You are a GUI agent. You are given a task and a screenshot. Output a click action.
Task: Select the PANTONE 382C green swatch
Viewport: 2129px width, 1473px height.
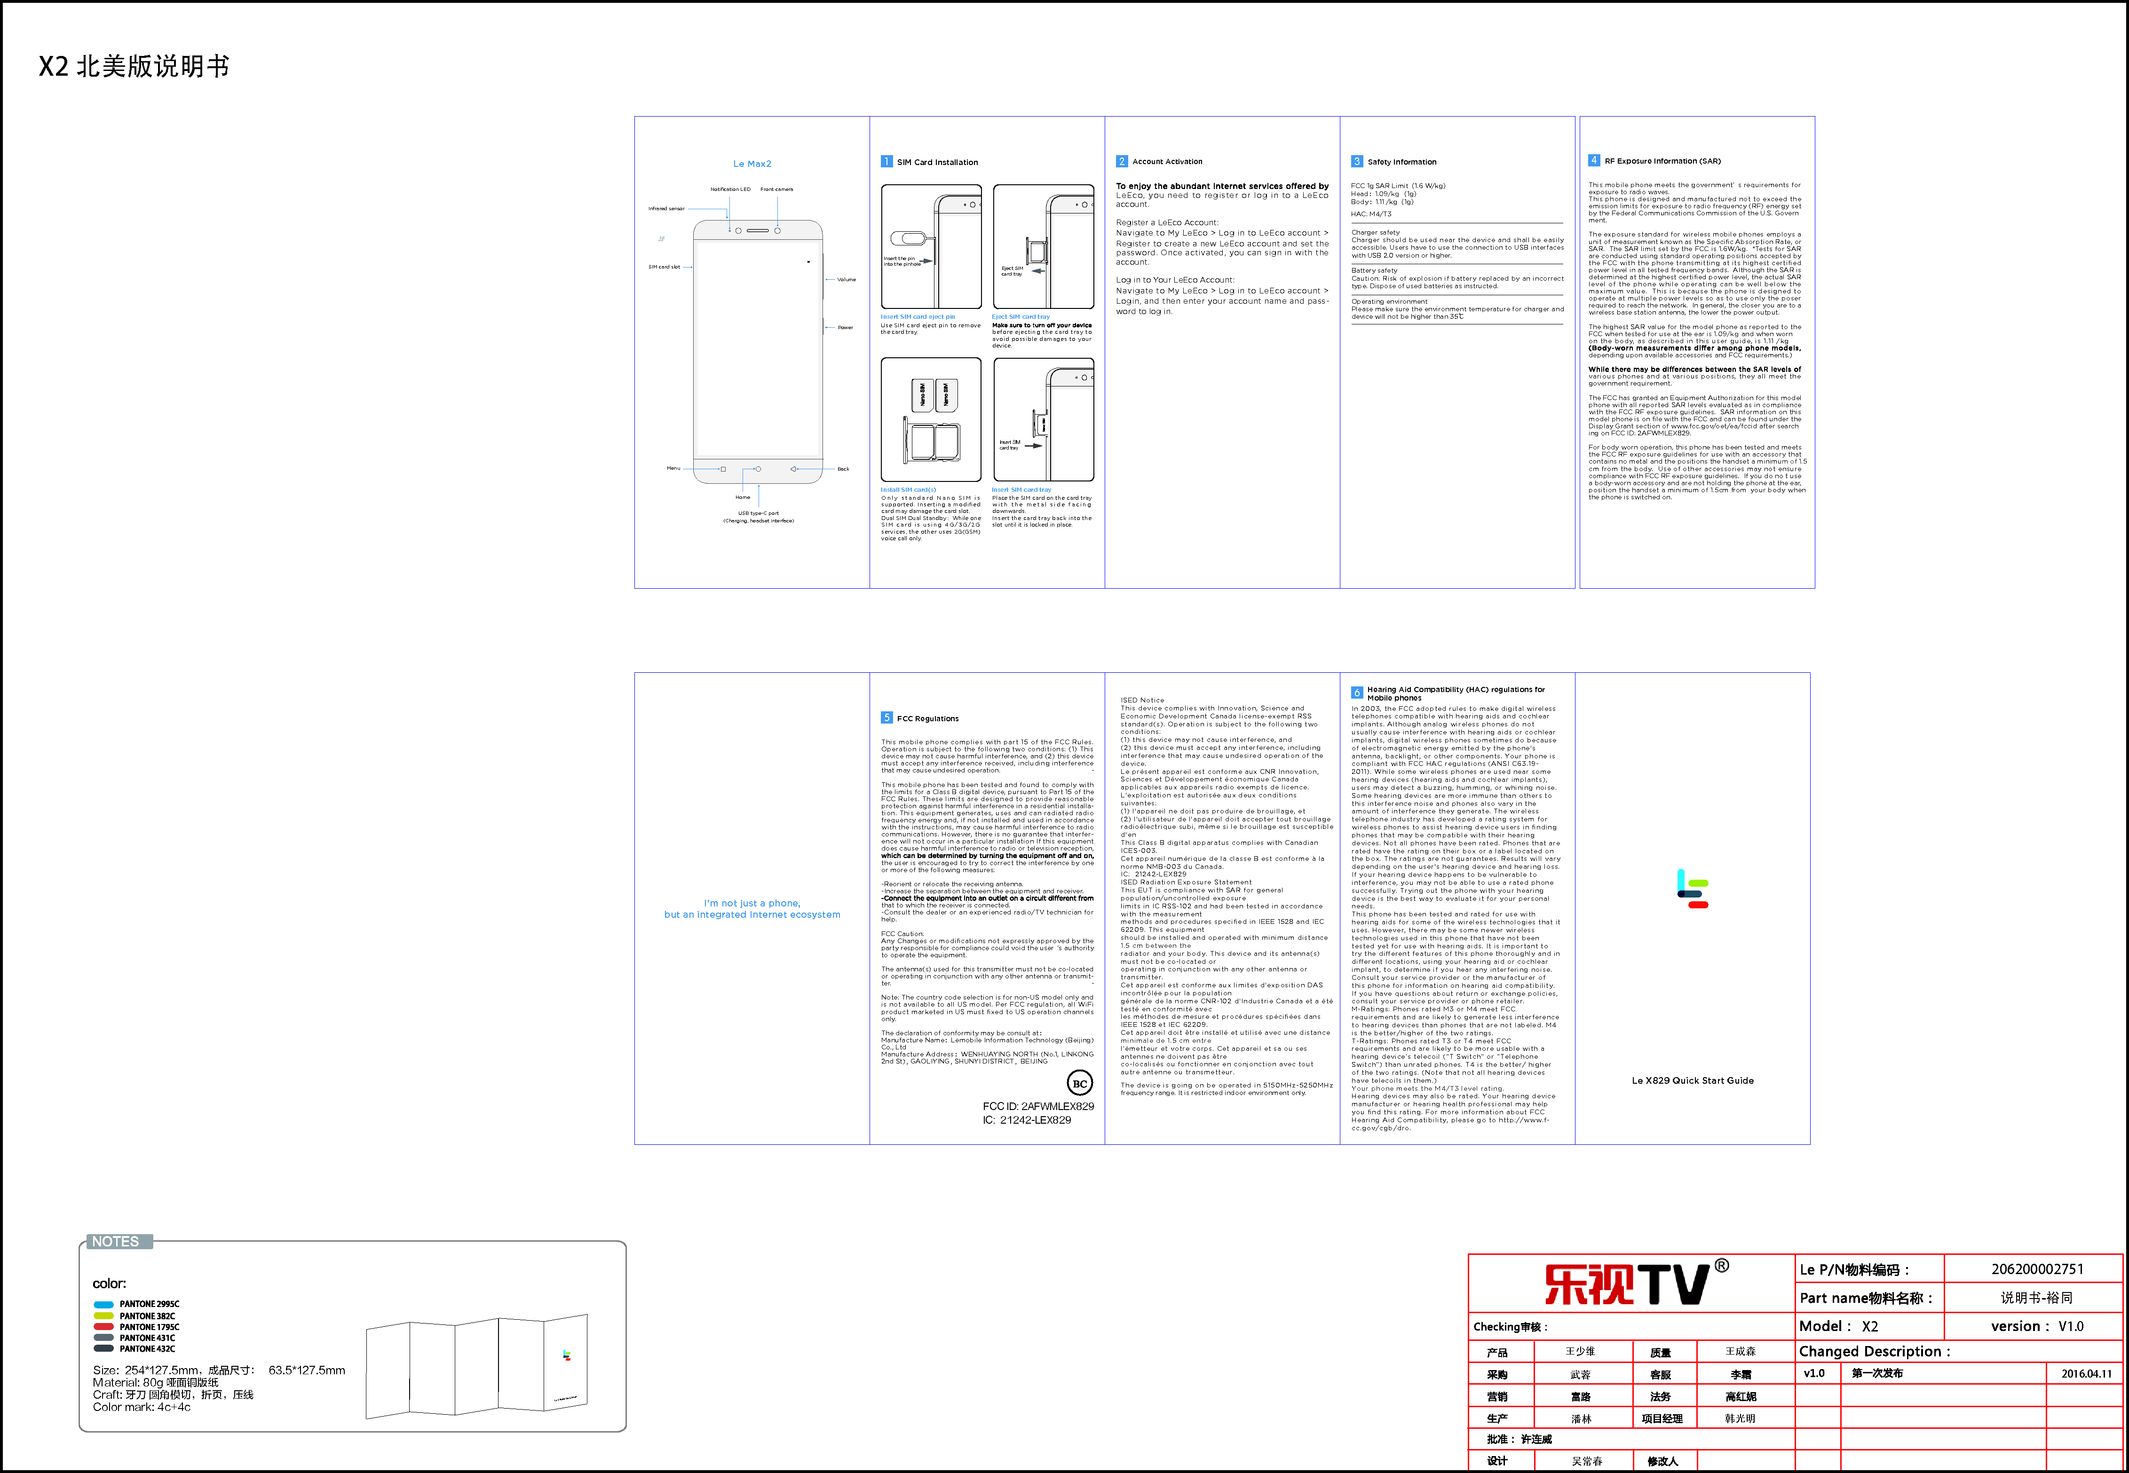[103, 1316]
